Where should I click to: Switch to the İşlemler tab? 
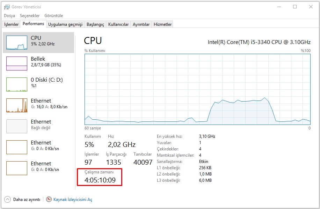click(11, 24)
